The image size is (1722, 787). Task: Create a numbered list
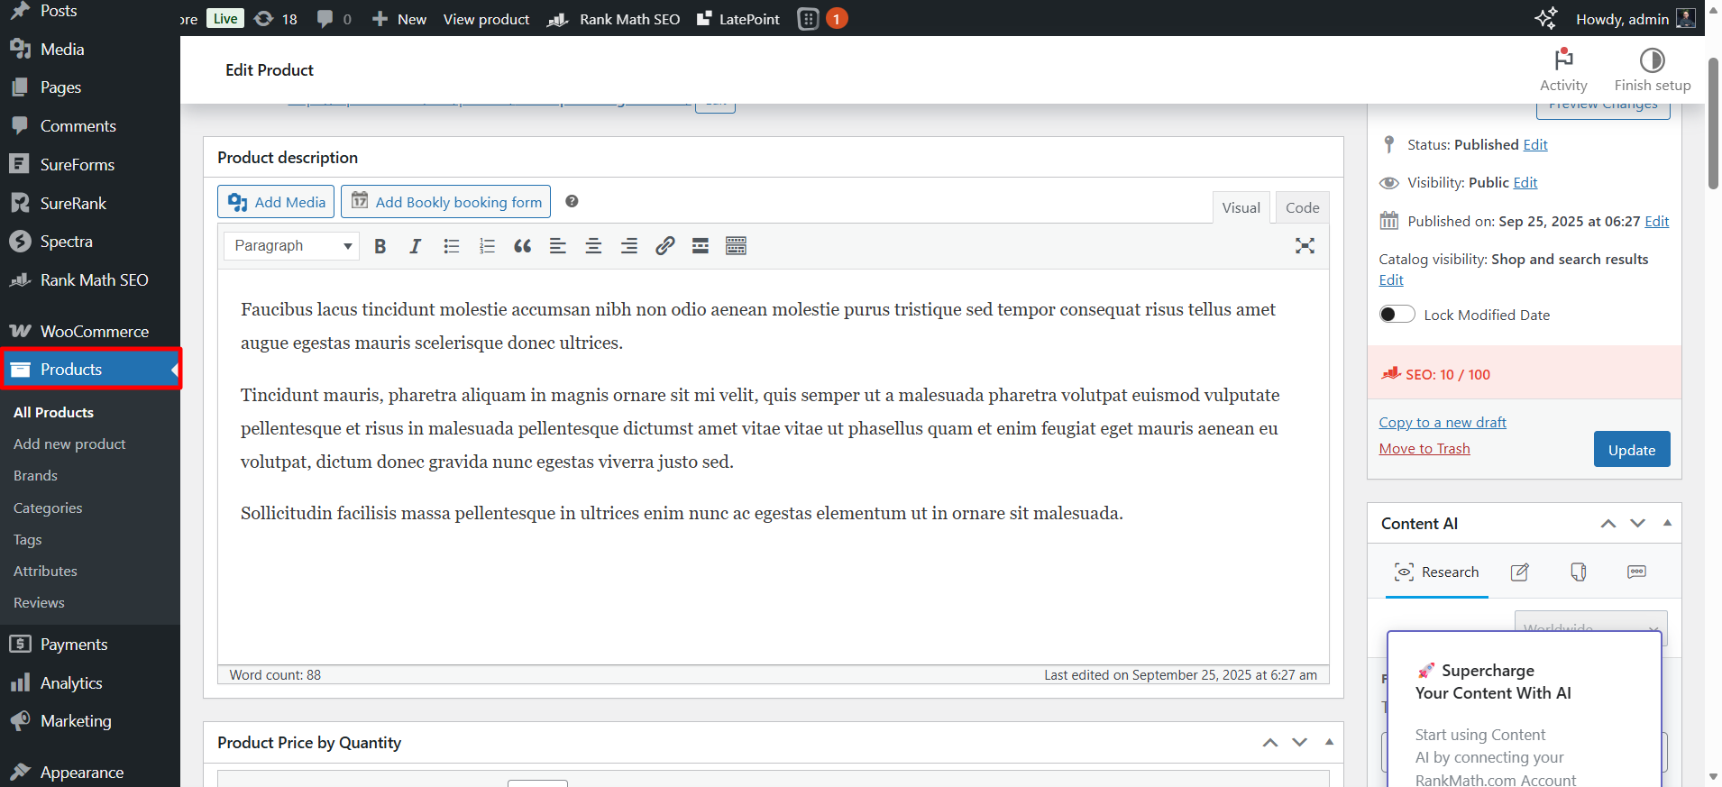tap(487, 246)
